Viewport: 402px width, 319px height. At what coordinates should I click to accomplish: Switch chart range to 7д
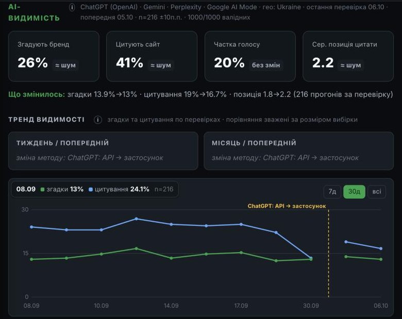click(x=332, y=191)
